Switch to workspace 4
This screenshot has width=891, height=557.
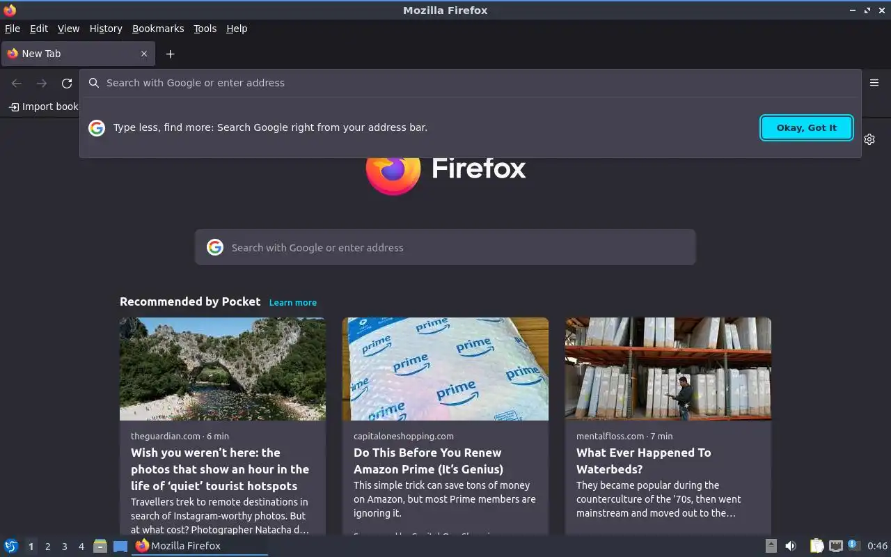tap(81, 547)
